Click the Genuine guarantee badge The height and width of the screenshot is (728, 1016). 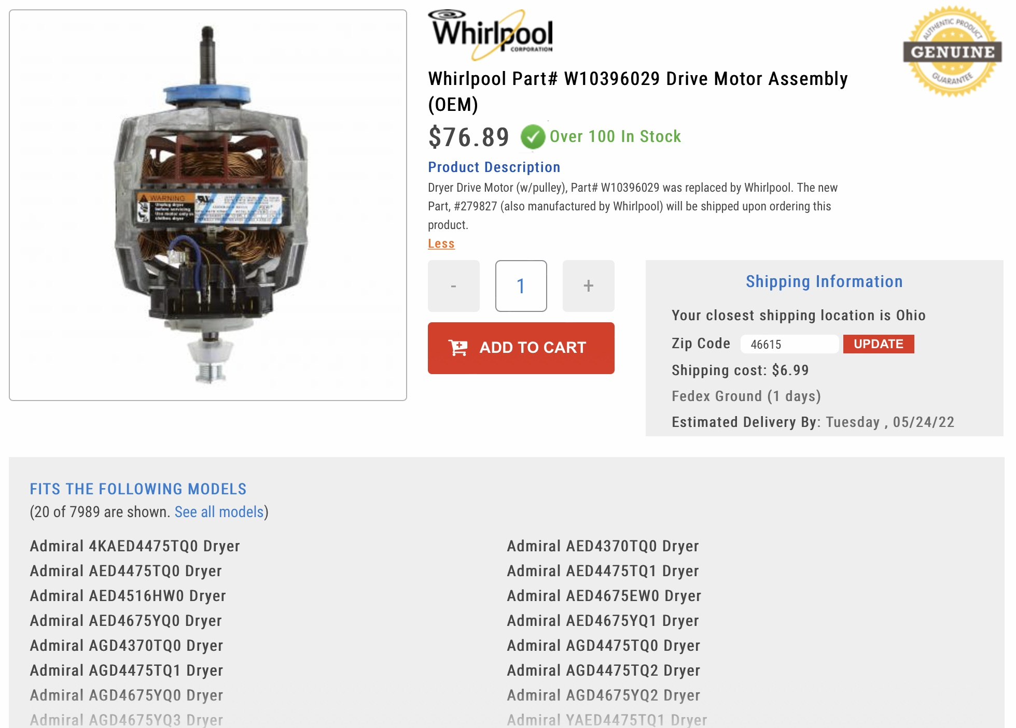pyautogui.click(x=952, y=51)
